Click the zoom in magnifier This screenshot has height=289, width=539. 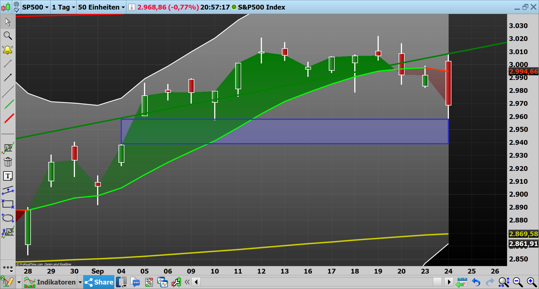(532, 282)
